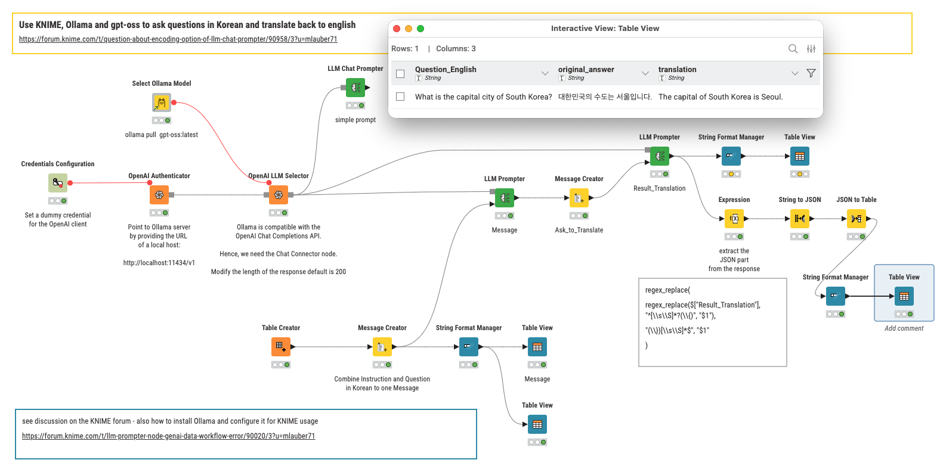
Task: Expand the translation column dropdown arrow
Action: pos(794,73)
